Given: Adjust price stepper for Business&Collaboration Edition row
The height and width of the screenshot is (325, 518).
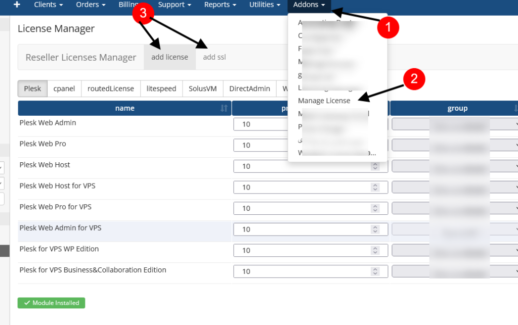Looking at the screenshot, I should pyautogui.click(x=375, y=271).
